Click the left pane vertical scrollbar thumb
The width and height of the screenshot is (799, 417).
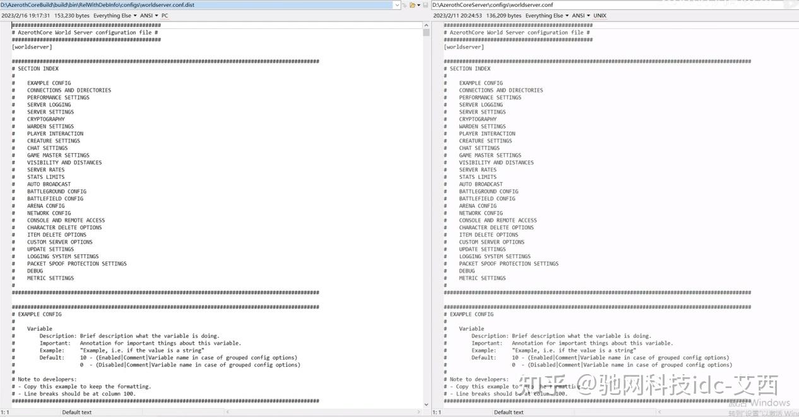(426, 33)
